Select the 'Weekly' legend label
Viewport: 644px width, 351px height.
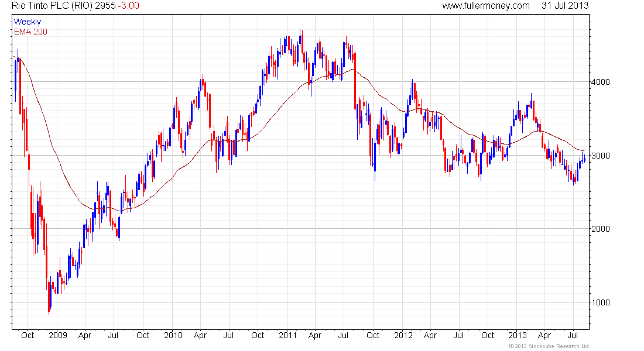pyautogui.click(x=28, y=22)
